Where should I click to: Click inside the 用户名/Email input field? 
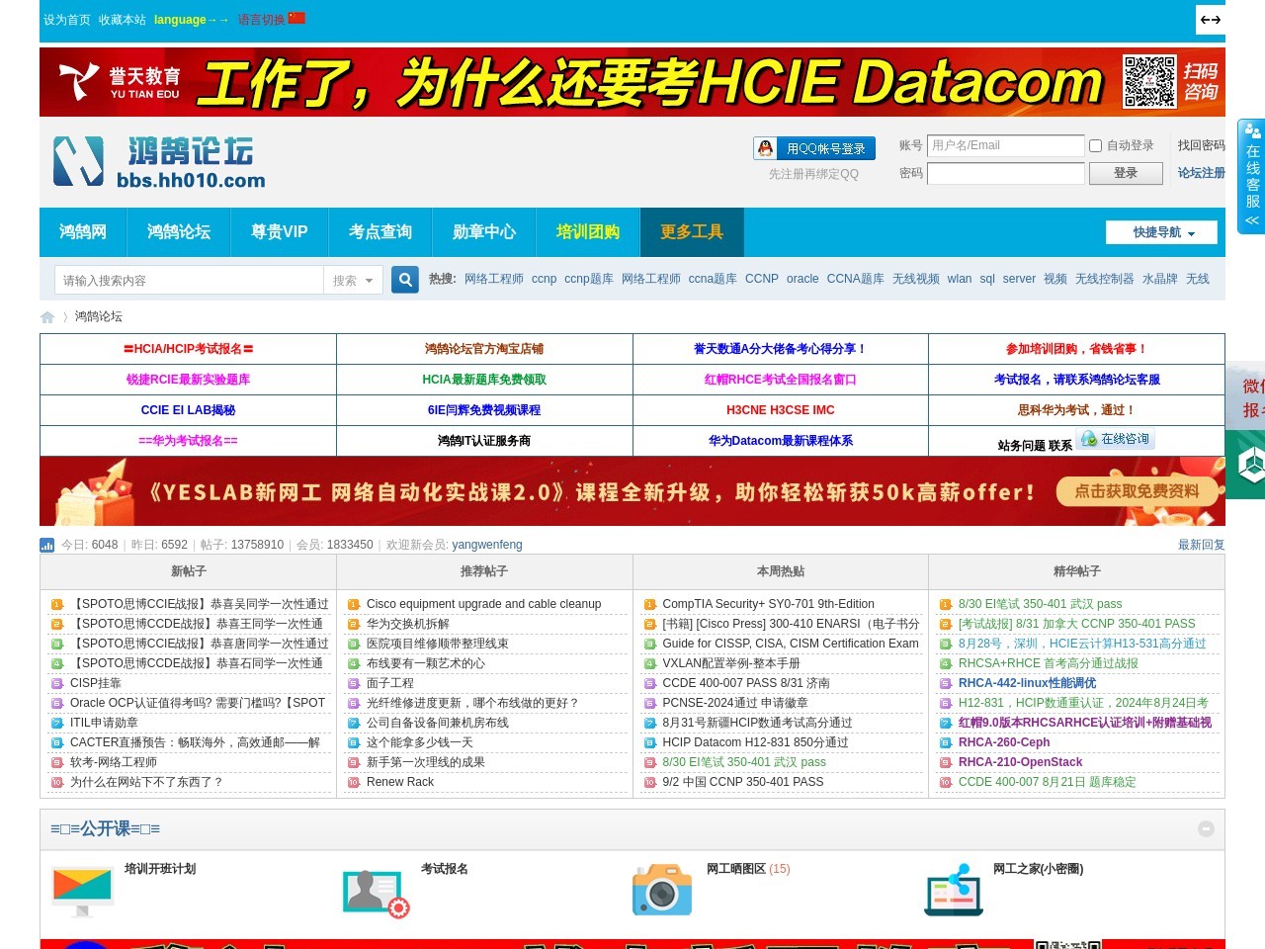[x=1005, y=145]
